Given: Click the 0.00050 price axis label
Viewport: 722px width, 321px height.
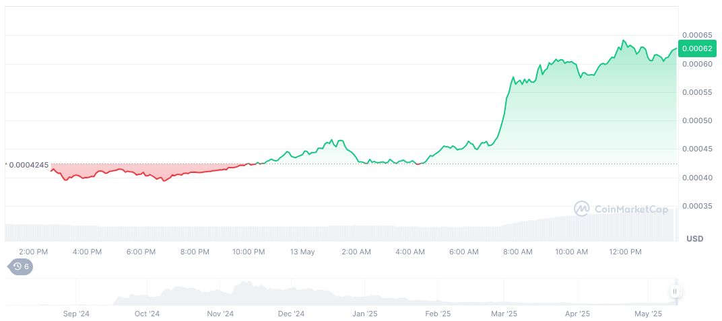Looking at the screenshot, I should coord(696,121).
